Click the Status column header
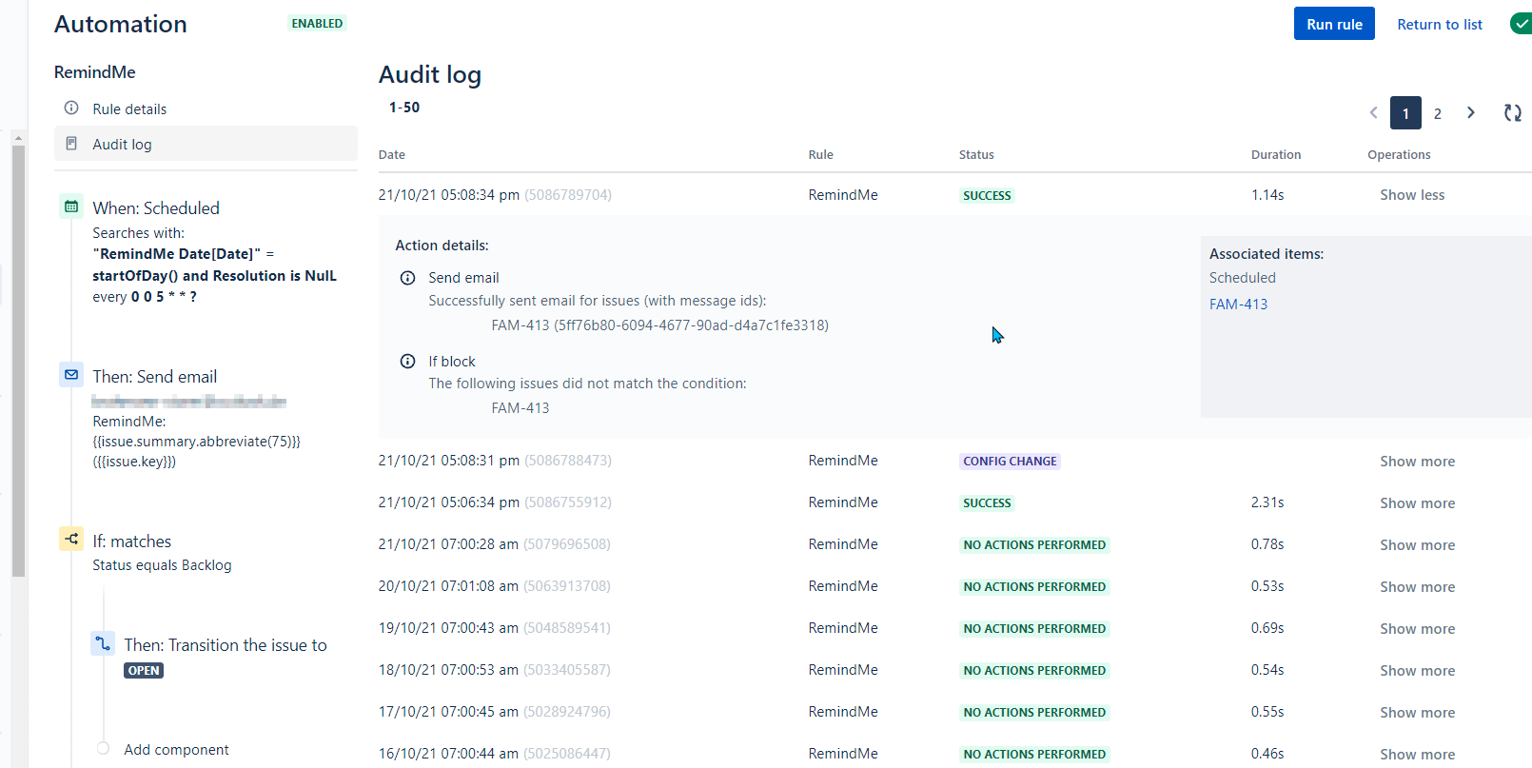This screenshot has width=1532, height=768. pos(976,155)
